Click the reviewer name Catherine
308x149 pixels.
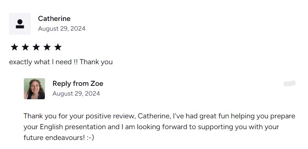click(x=54, y=18)
